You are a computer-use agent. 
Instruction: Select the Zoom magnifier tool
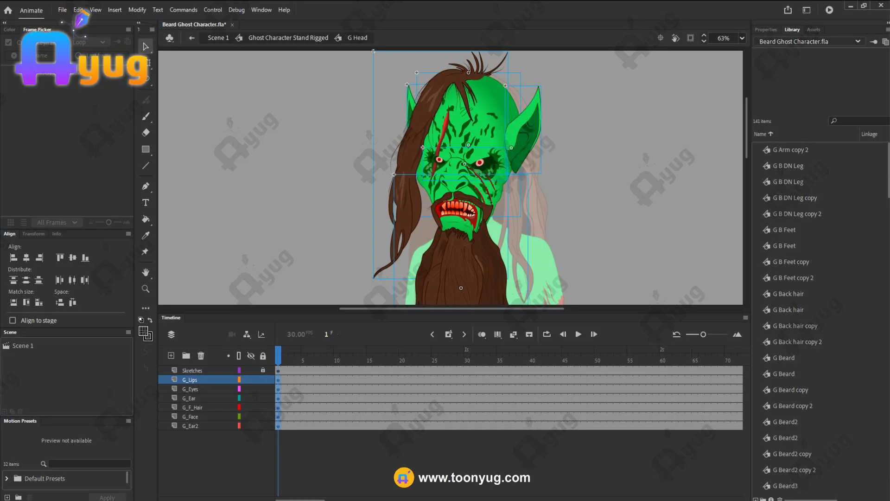[x=146, y=289]
